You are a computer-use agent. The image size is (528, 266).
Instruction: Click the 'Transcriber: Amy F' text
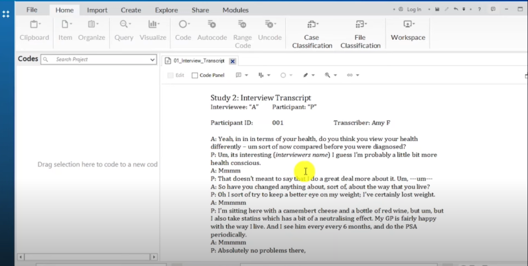pos(362,123)
